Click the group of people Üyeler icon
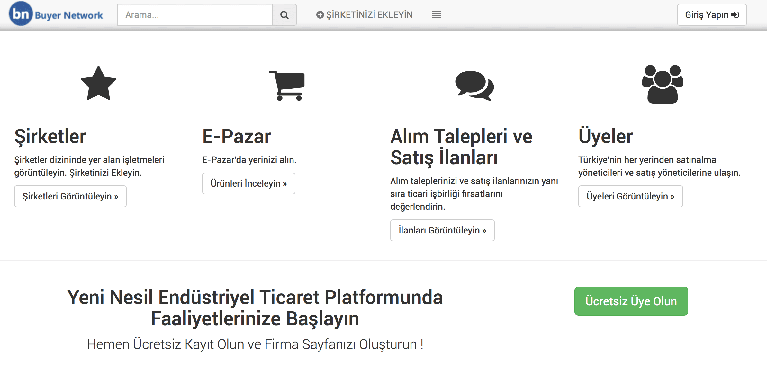Viewport: 767px width, 381px height. pyautogui.click(x=663, y=84)
